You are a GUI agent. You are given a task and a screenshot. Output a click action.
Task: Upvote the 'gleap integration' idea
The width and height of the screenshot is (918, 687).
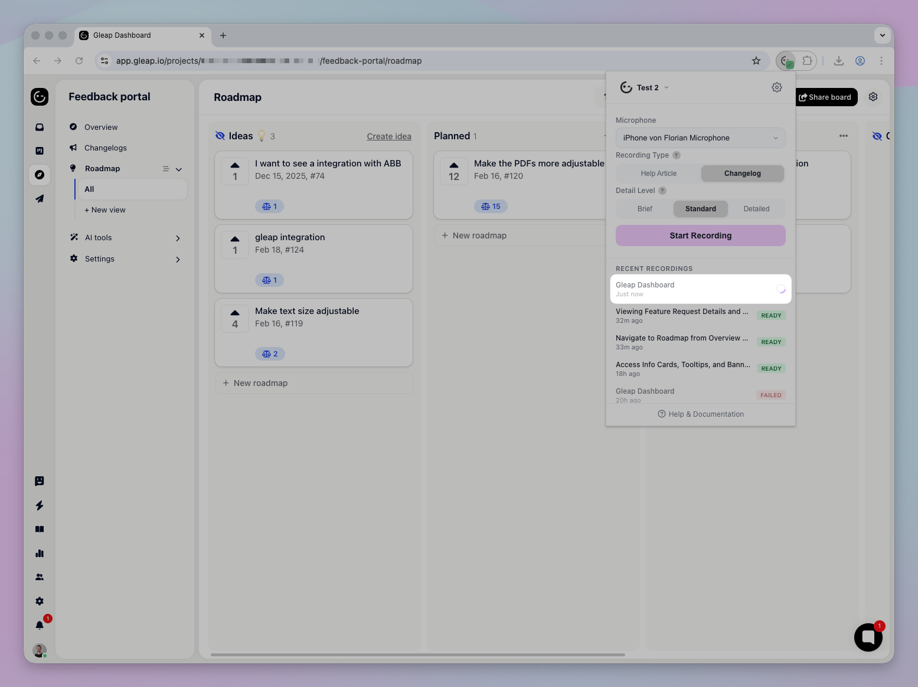pyautogui.click(x=235, y=245)
